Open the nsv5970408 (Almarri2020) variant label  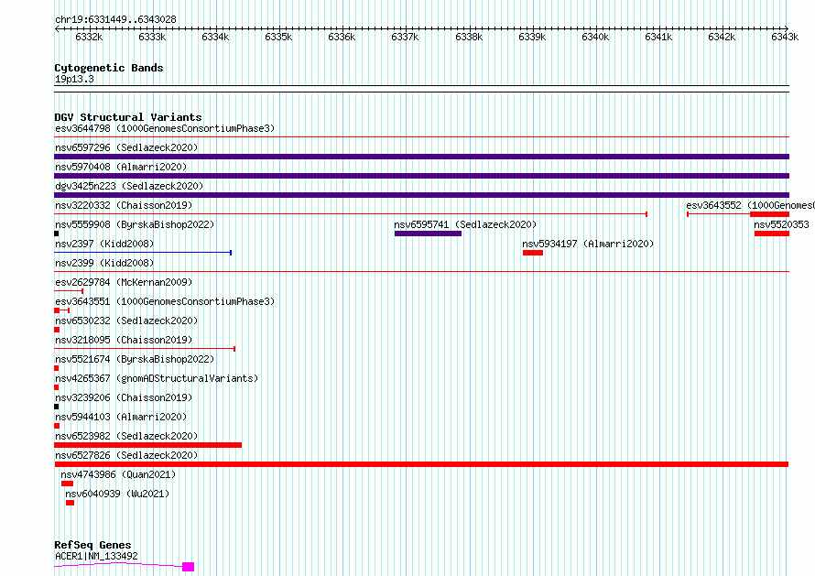coord(121,167)
